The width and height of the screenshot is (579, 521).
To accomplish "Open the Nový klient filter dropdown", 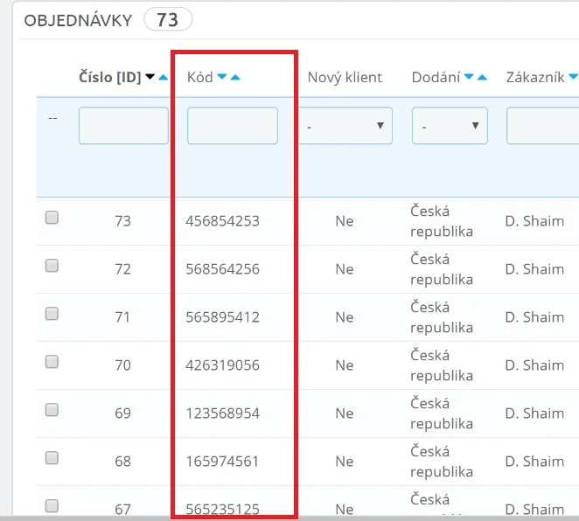I will coord(346,126).
